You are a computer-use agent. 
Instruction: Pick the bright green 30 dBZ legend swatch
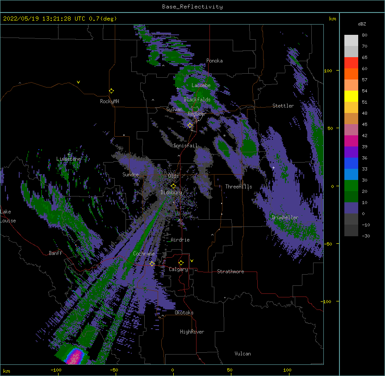[x=351, y=186]
